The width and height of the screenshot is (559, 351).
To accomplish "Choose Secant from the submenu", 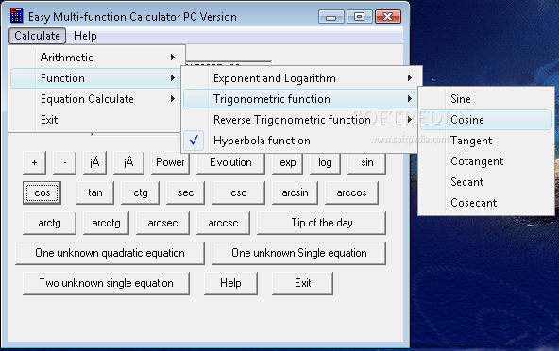I will click(x=486, y=182).
